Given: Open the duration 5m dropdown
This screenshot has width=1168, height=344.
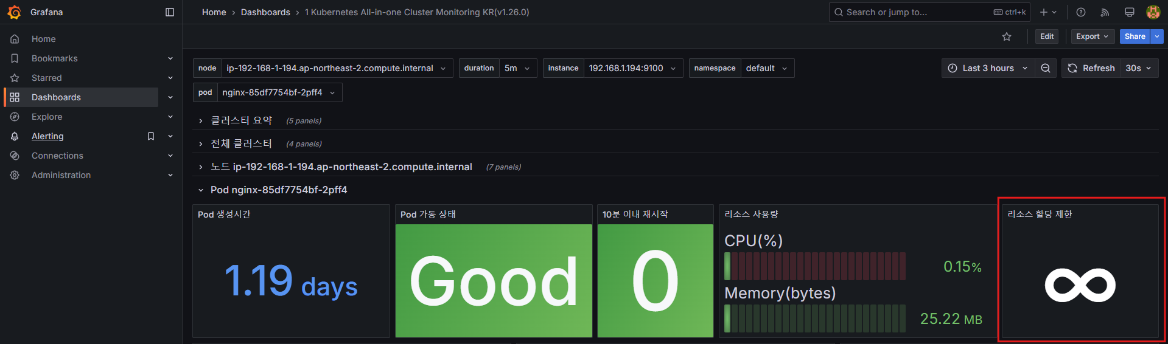Looking at the screenshot, I should click(518, 68).
